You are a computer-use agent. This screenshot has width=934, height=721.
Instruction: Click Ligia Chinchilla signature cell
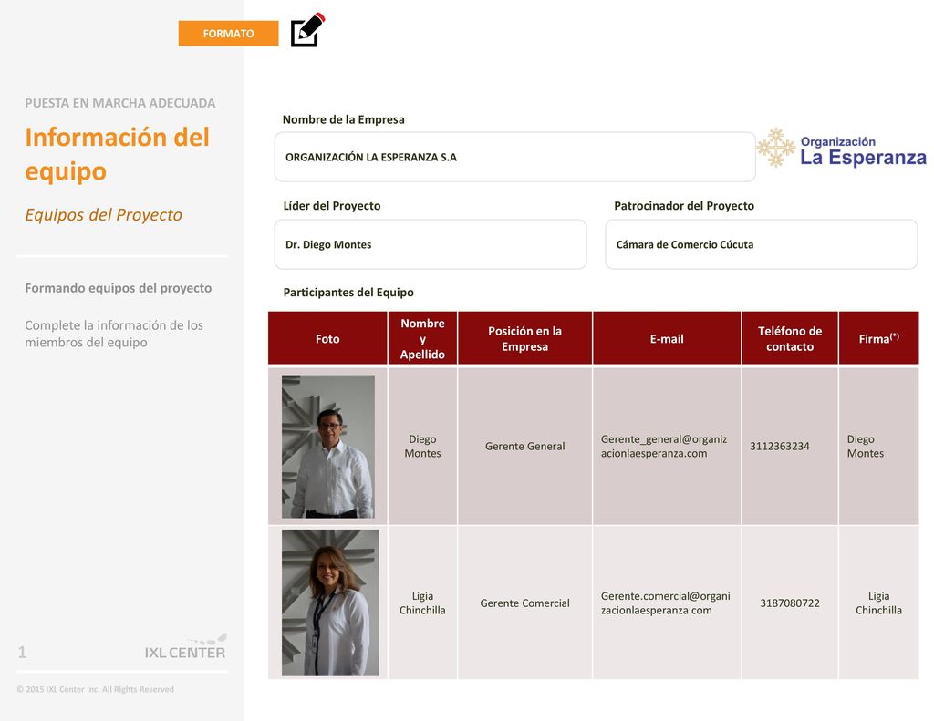878,603
